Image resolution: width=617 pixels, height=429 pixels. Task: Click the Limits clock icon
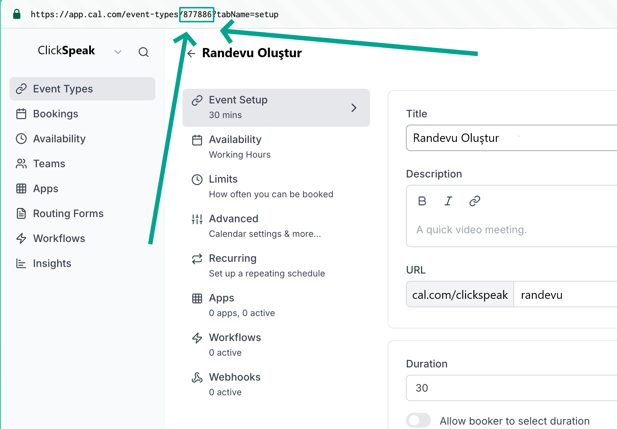click(197, 180)
